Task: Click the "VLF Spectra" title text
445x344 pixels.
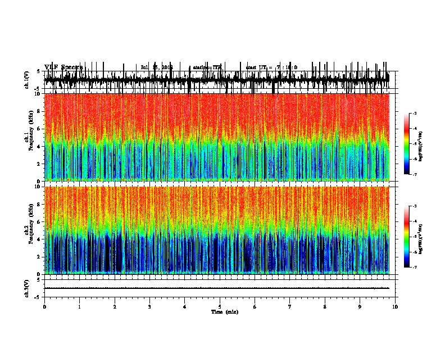Action: pos(63,67)
